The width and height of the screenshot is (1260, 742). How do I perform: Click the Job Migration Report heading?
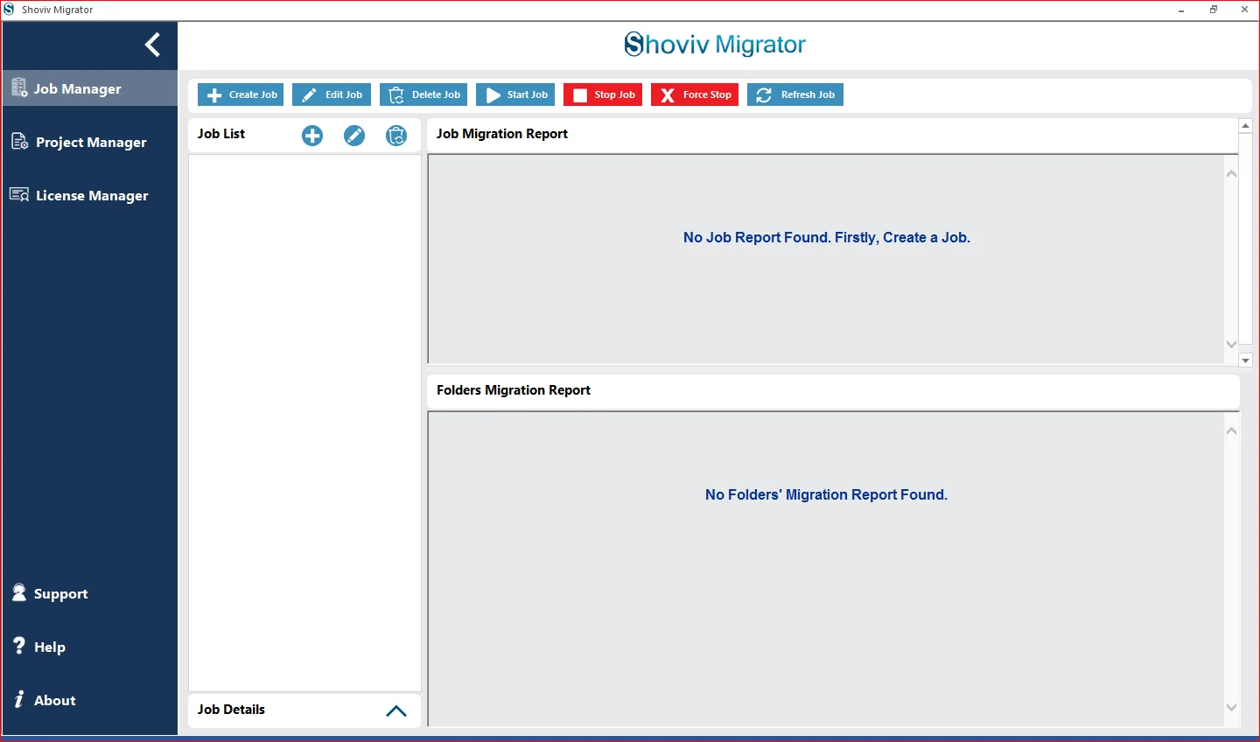[x=502, y=134]
